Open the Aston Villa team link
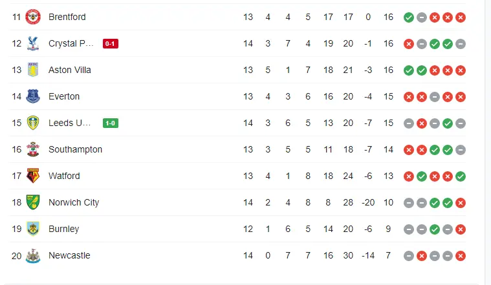Viewport: 491px width, 285px height. pyautogui.click(x=69, y=70)
